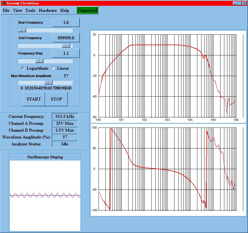
Task: Open the Tools menu
Action: pos(30,10)
